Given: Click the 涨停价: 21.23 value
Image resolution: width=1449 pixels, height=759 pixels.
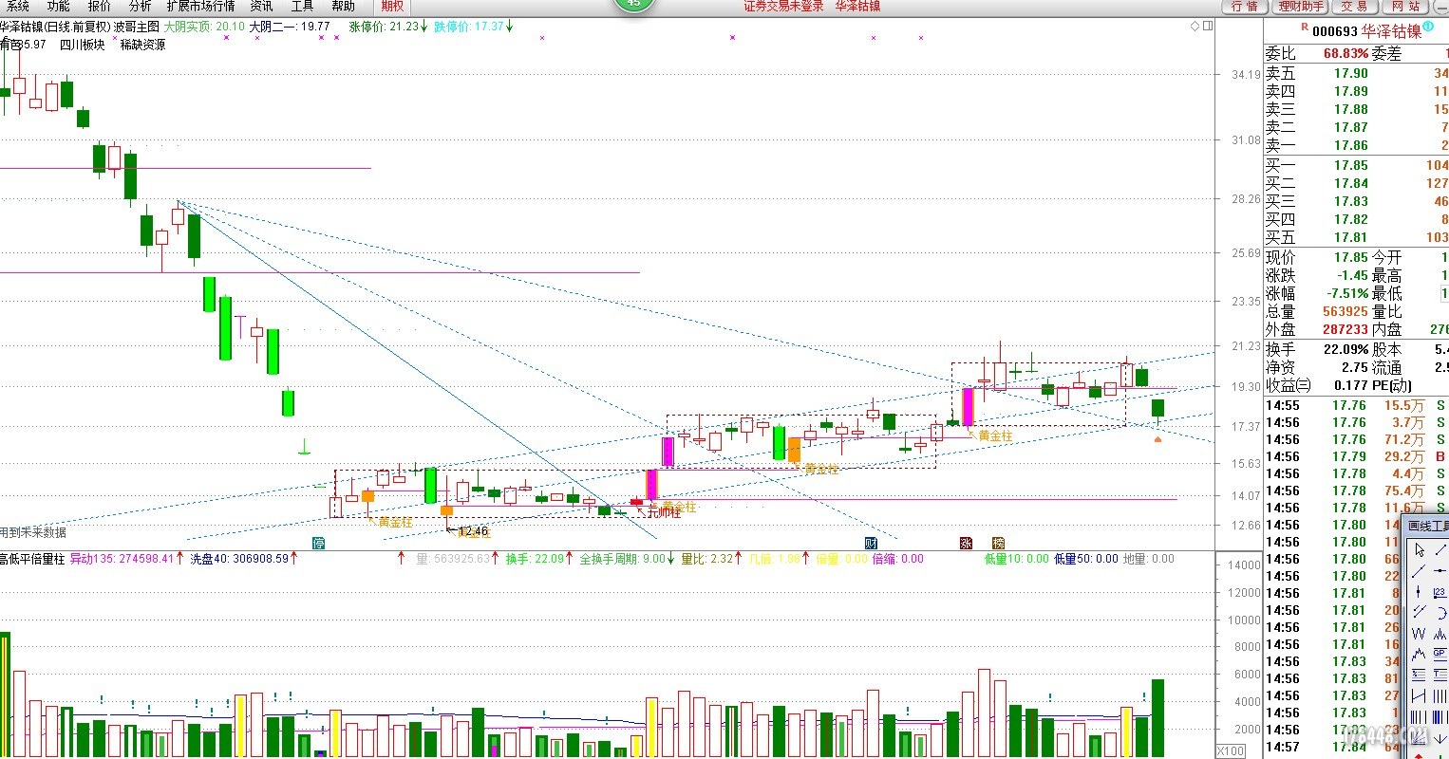Looking at the screenshot, I should click(384, 27).
